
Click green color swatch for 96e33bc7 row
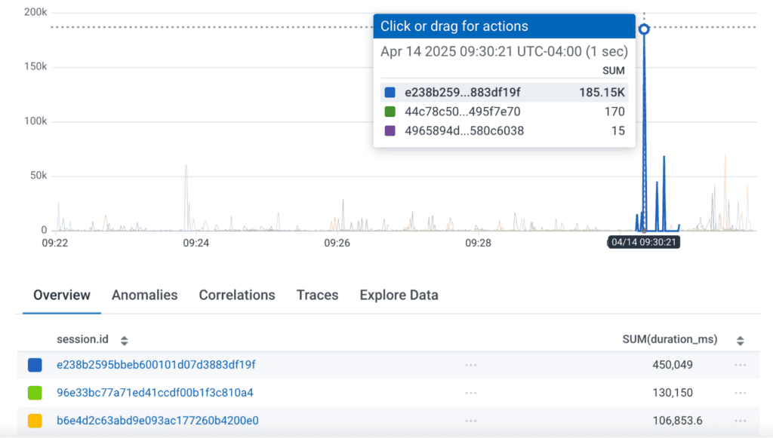pyautogui.click(x=35, y=393)
